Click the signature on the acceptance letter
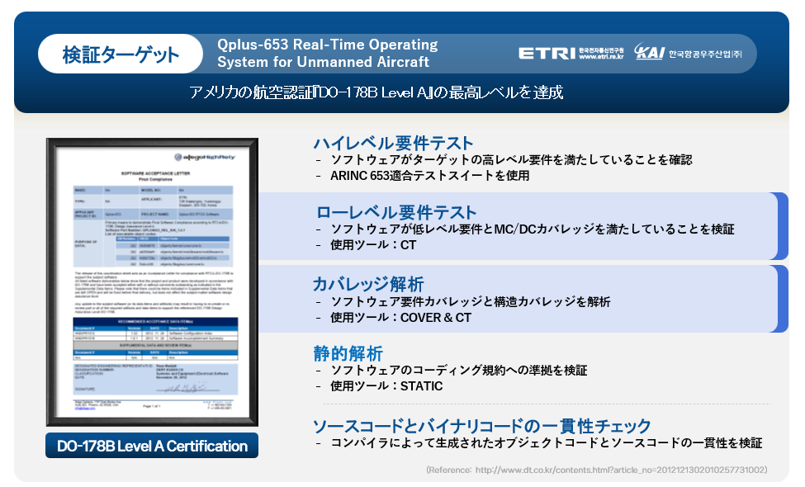805x487 pixels. pos(180,387)
